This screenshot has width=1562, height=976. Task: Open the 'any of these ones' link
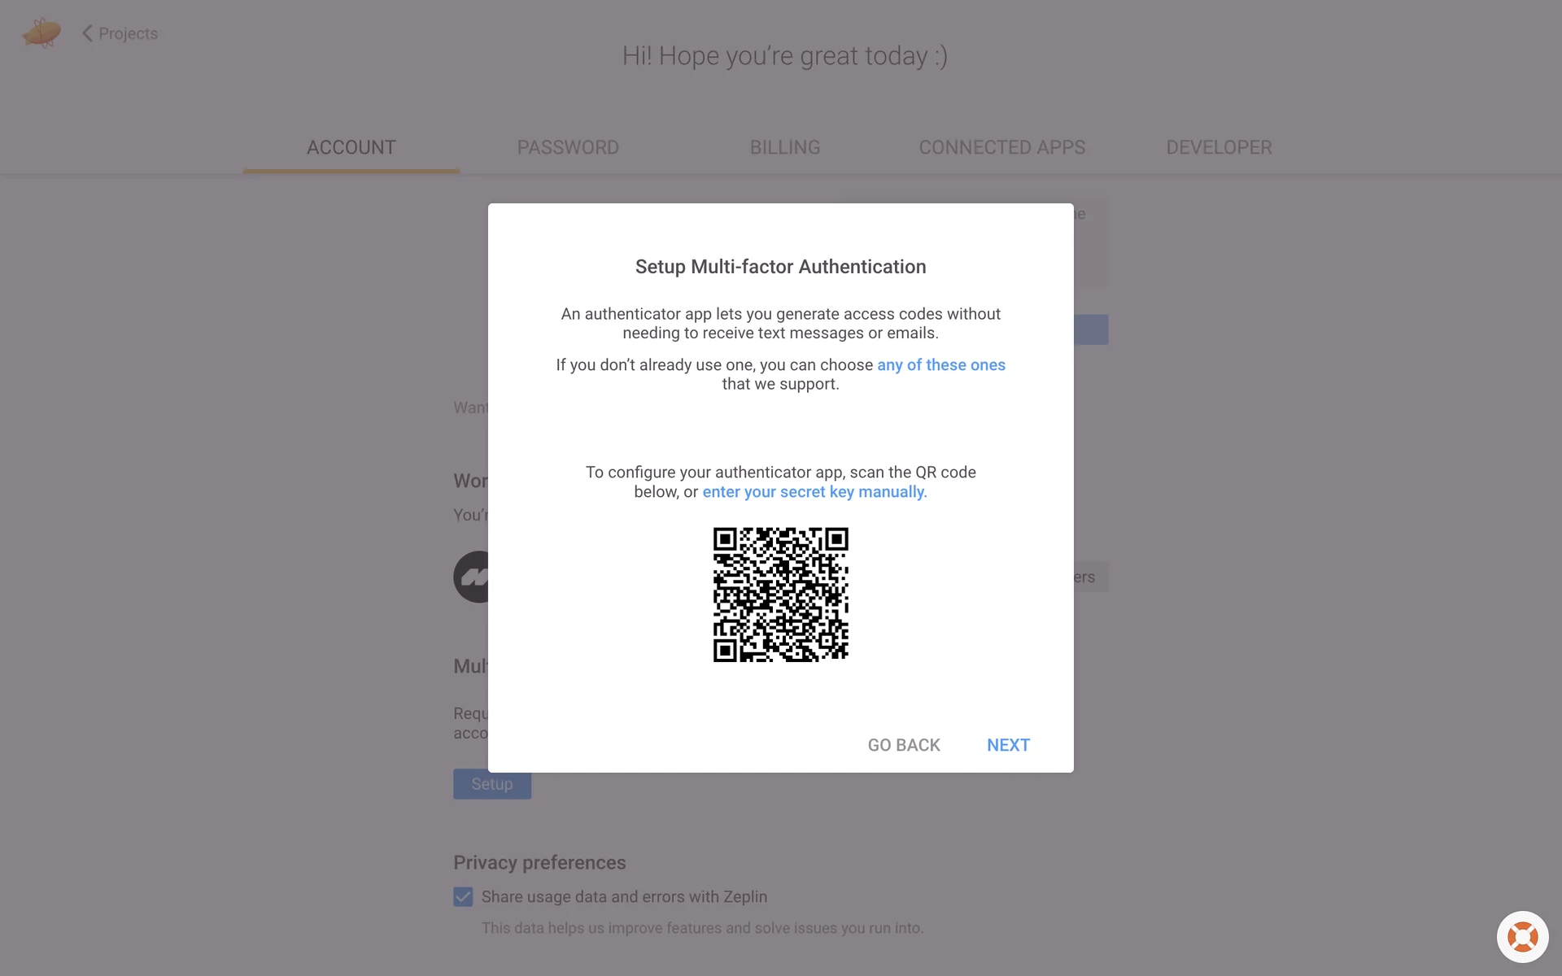pos(941,365)
